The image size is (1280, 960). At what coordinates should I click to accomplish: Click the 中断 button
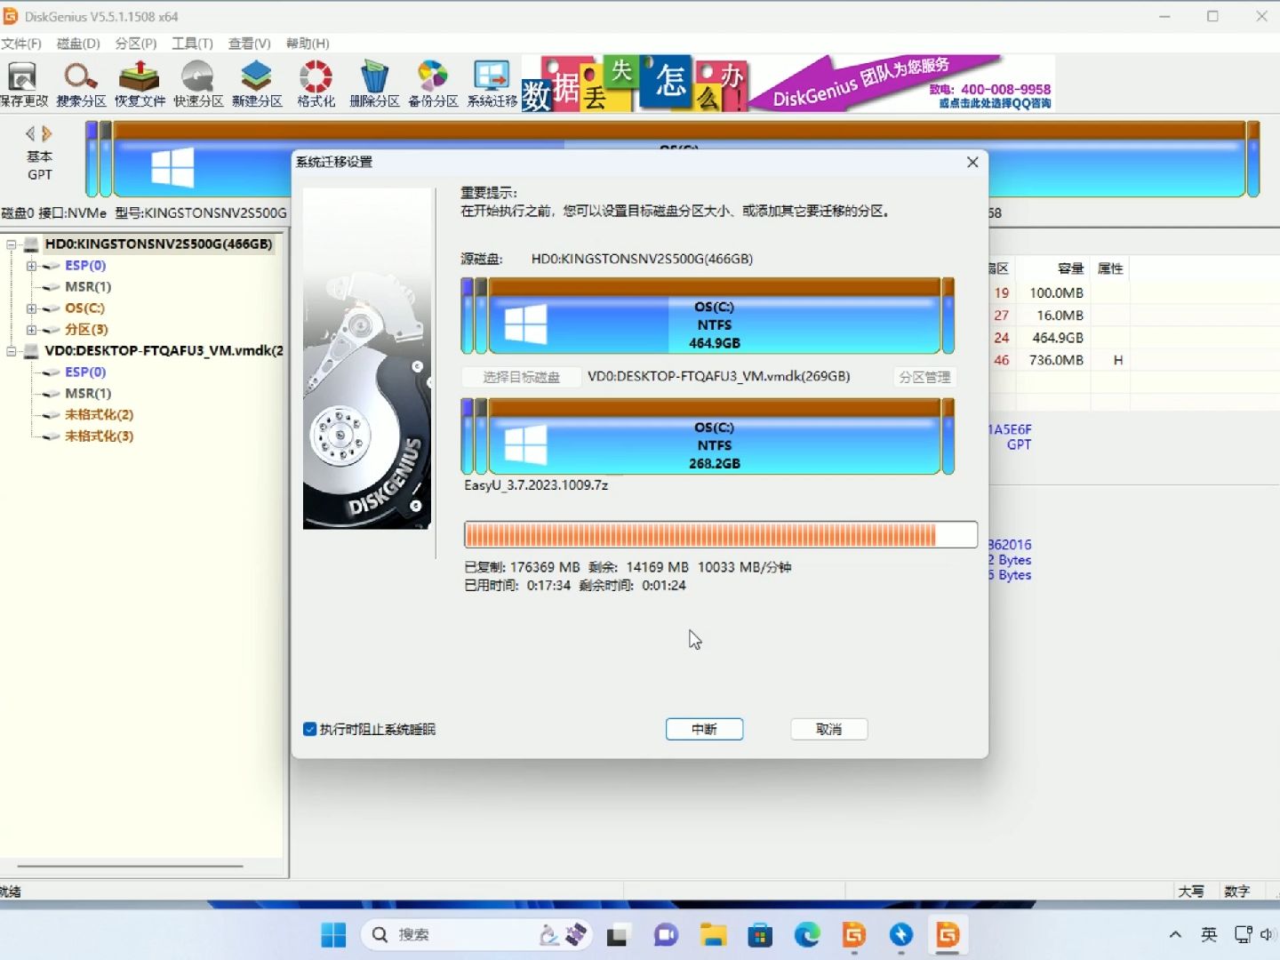coord(704,729)
